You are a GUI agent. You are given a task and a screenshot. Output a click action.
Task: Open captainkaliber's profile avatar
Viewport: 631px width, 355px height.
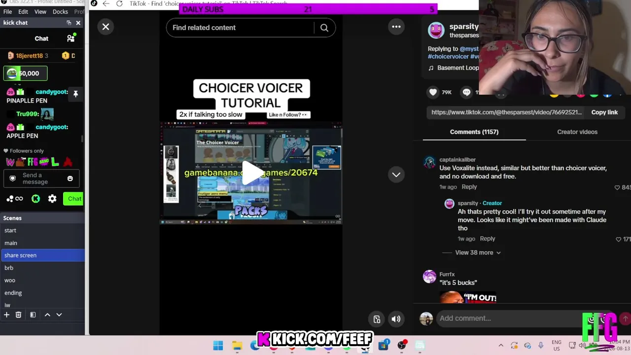430,162
